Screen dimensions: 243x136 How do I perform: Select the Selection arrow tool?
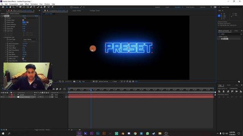coord(7,7)
